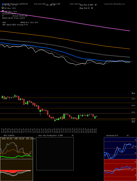Click the white 50 Day legend swatch
This screenshot has height=181, width=137.
point(3,8)
